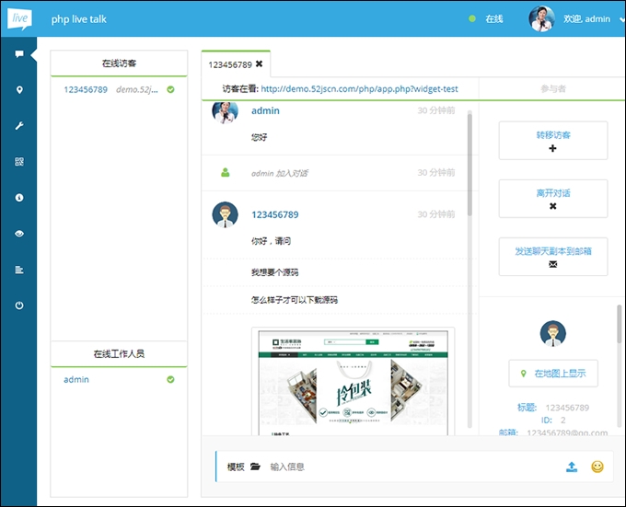The height and width of the screenshot is (507, 626).
Task: Click the chat message scrollbar
Action: point(469,165)
